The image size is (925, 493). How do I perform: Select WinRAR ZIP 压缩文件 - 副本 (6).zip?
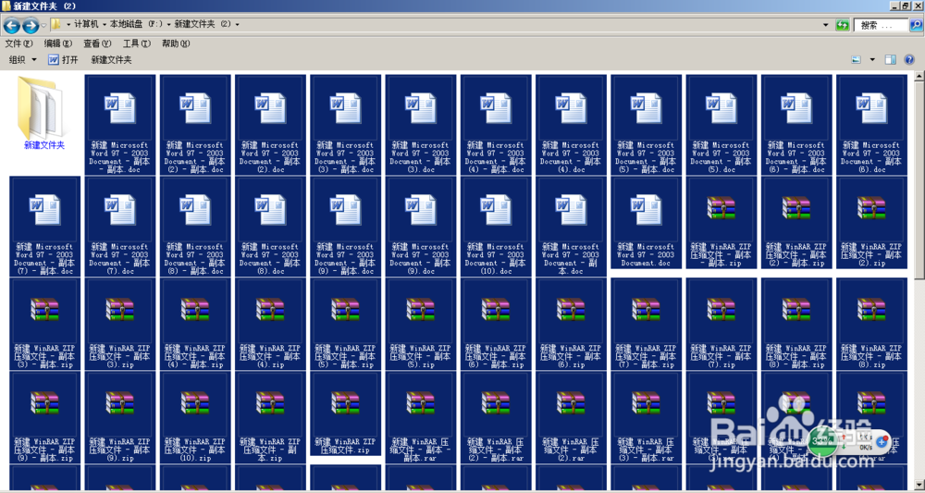pos(571,324)
